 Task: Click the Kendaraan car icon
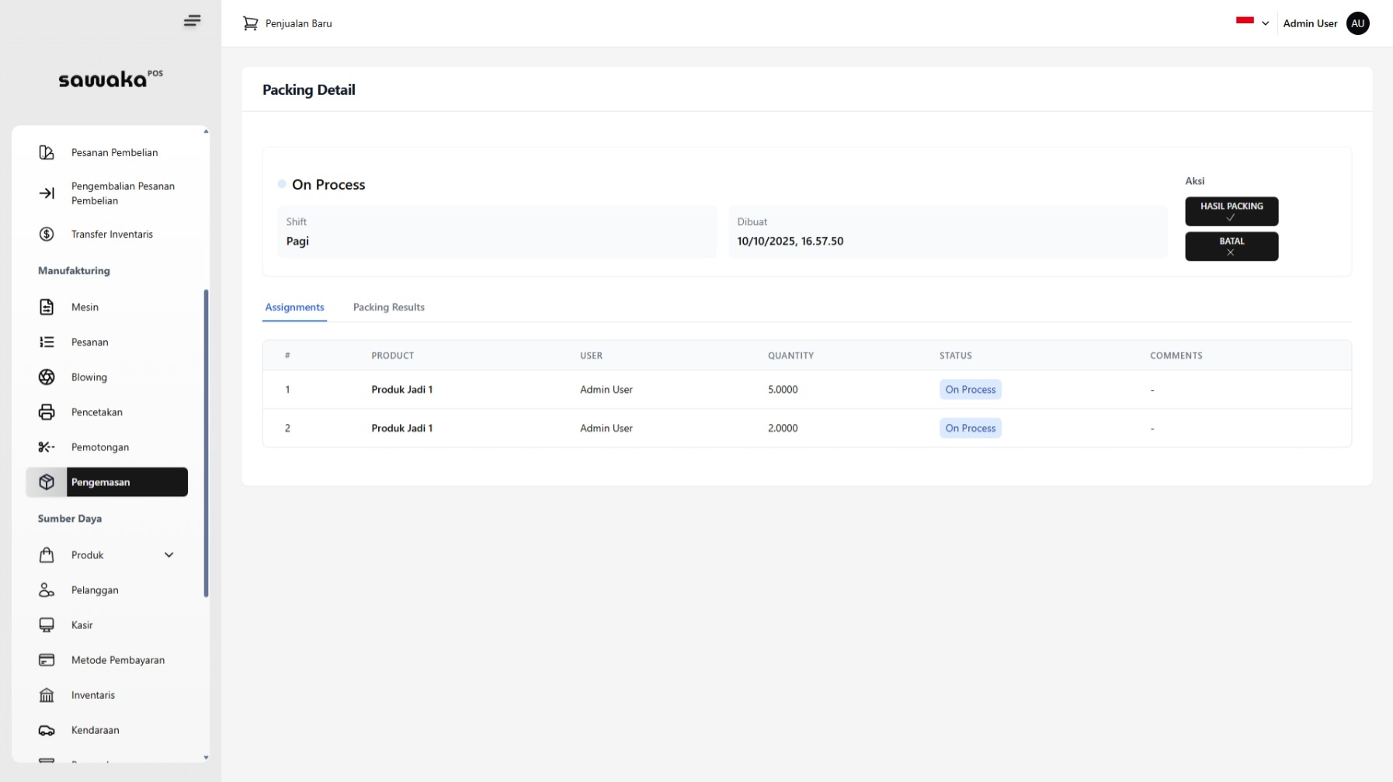click(x=47, y=730)
